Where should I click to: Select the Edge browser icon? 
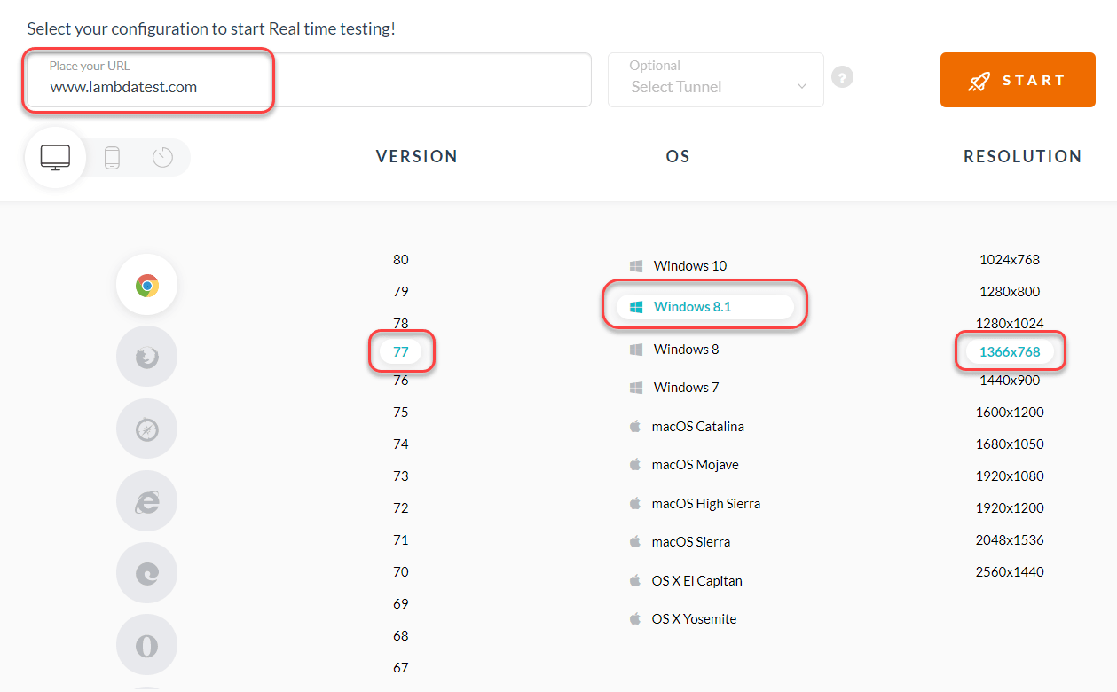(147, 573)
